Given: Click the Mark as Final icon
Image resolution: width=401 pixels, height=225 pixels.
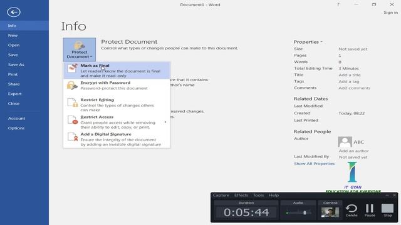Looking at the screenshot, I should pyautogui.click(x=73, y=68).
